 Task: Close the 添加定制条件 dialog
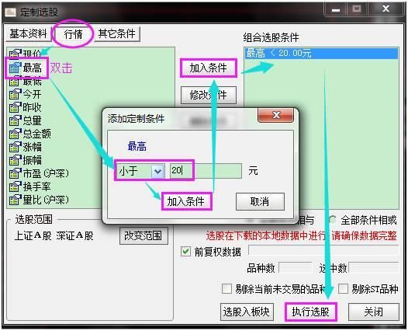276,115
